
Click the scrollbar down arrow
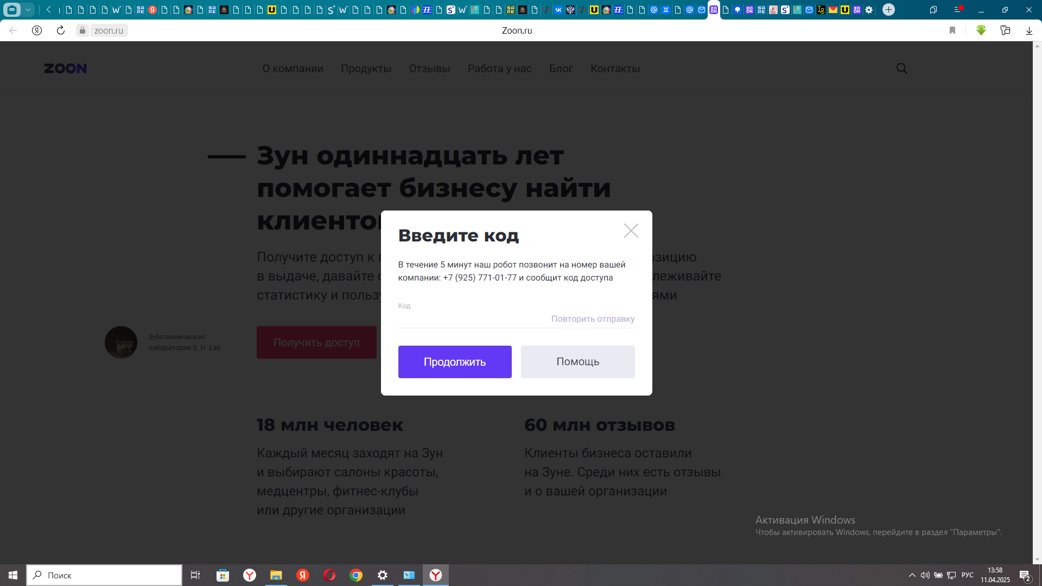coord(1037,559)
